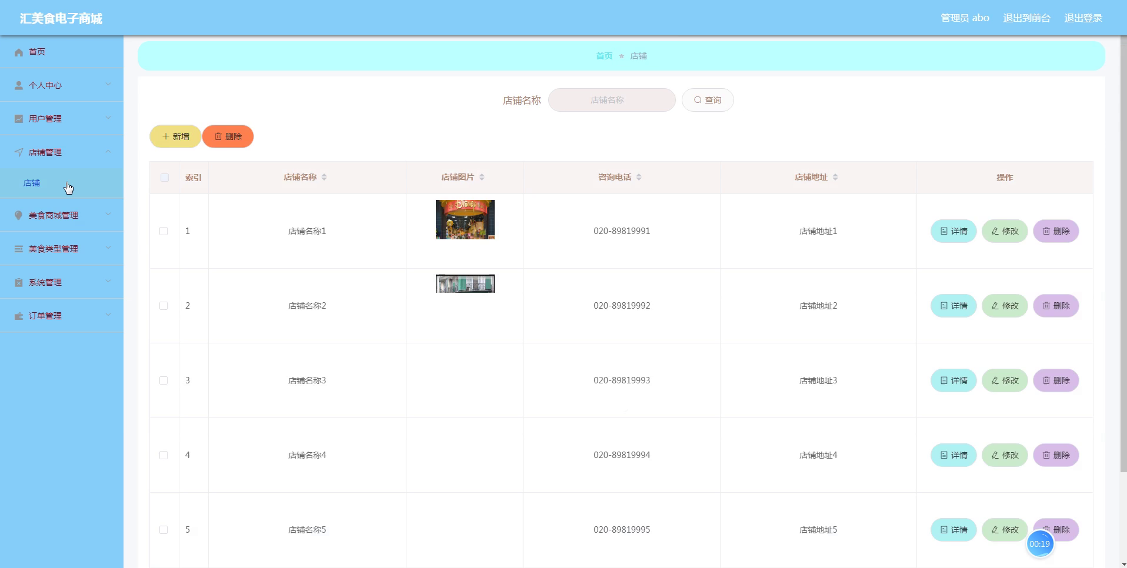Expand the 美食类型管理 menu chevron
Screen dimensions: 1127x568
[108, 248]
